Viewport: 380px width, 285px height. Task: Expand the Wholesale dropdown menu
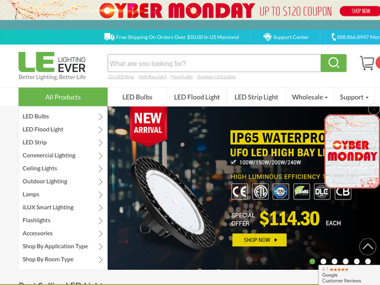310,97
